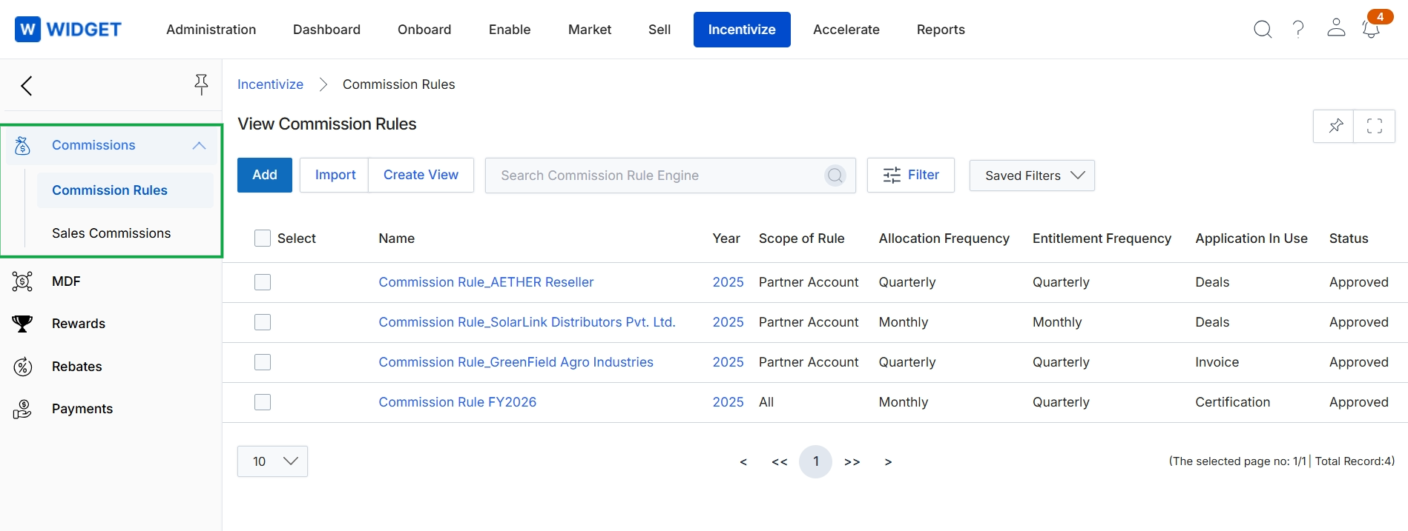The height and width of the screenshot is (531, 1408).
Task: Open the Enable menu
Action: (x=510, y=30)
